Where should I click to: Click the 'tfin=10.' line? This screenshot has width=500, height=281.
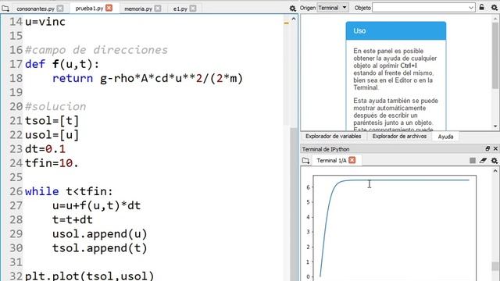pyautogui.click(x=52, y=163)
